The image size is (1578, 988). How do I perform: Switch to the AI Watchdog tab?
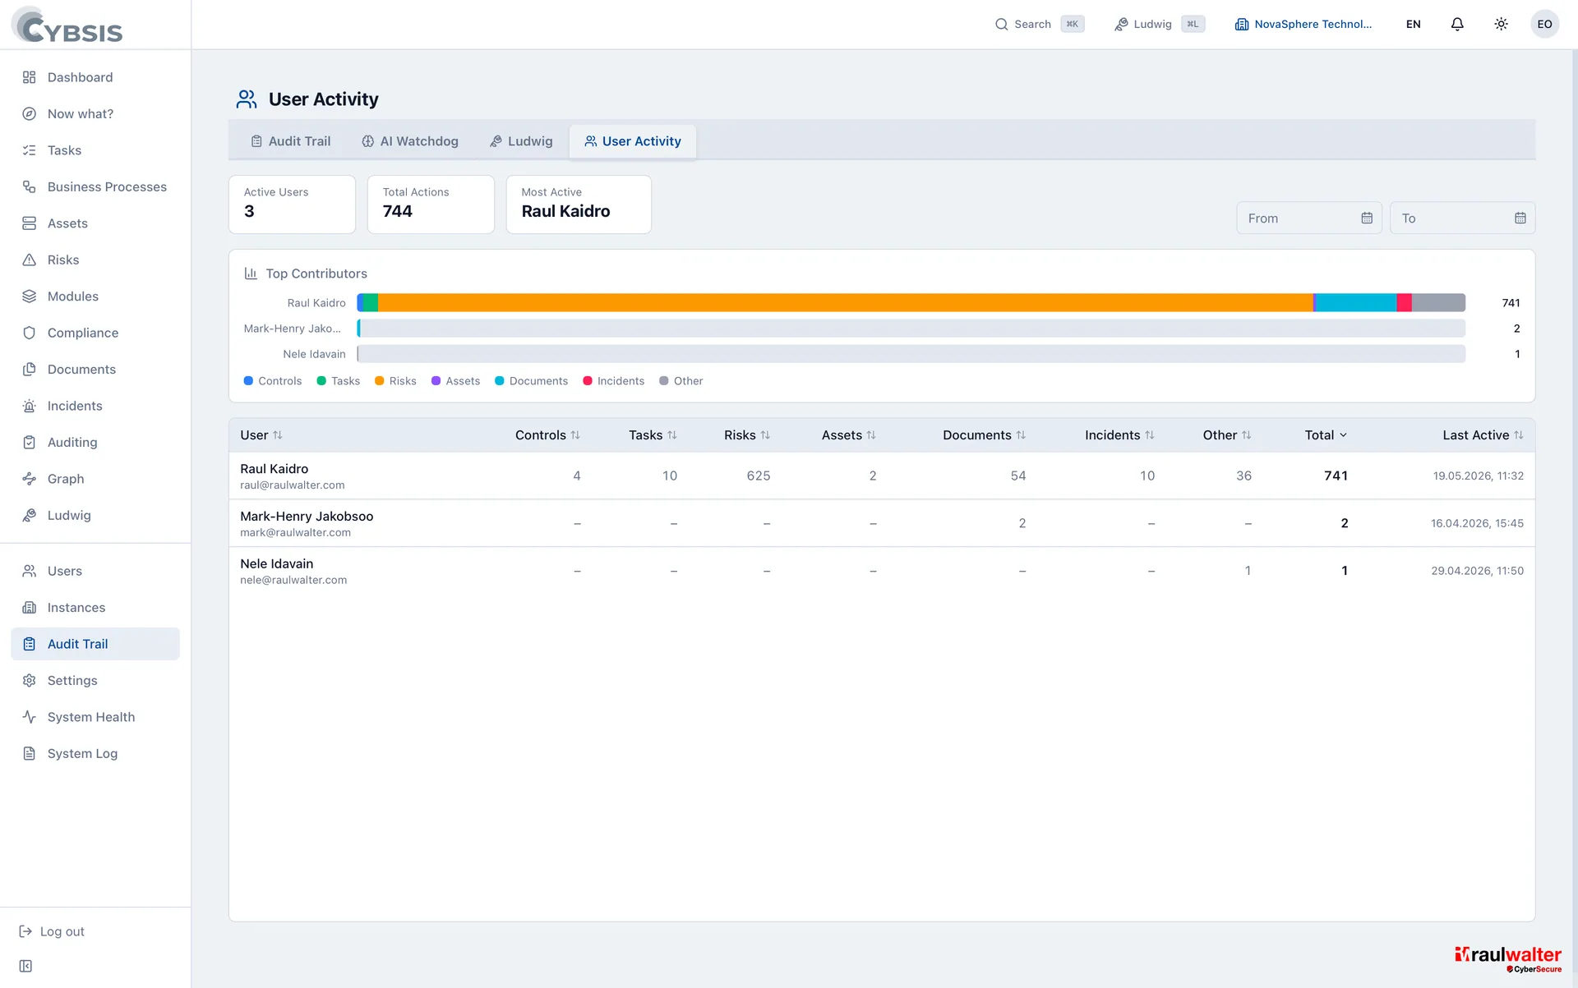pos(410,141)
